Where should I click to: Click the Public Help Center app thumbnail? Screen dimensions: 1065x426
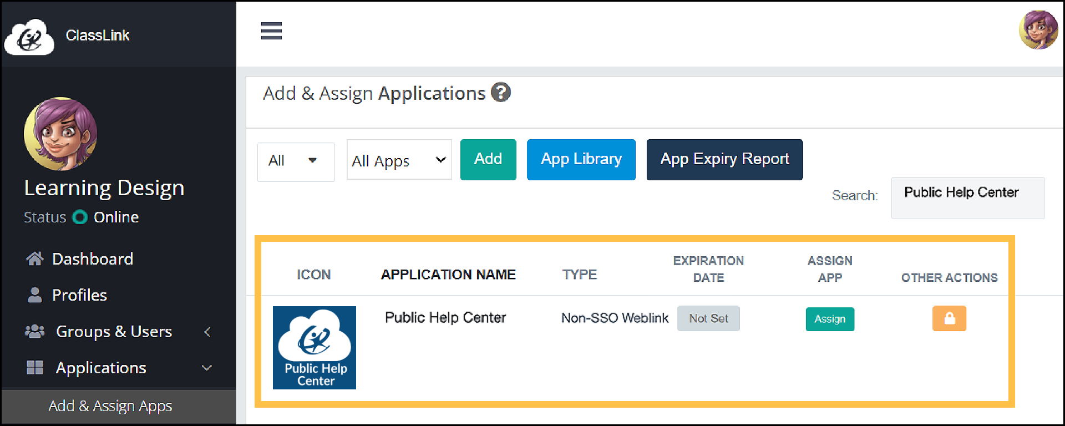(315, 348)
